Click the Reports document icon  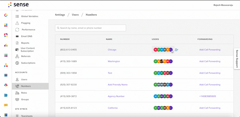coord(17,43)
